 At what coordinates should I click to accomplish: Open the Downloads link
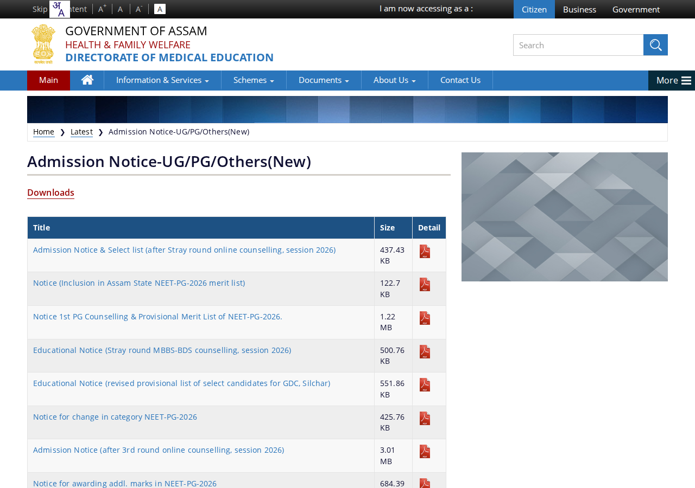pyautogui.click(x=50, y=192)
